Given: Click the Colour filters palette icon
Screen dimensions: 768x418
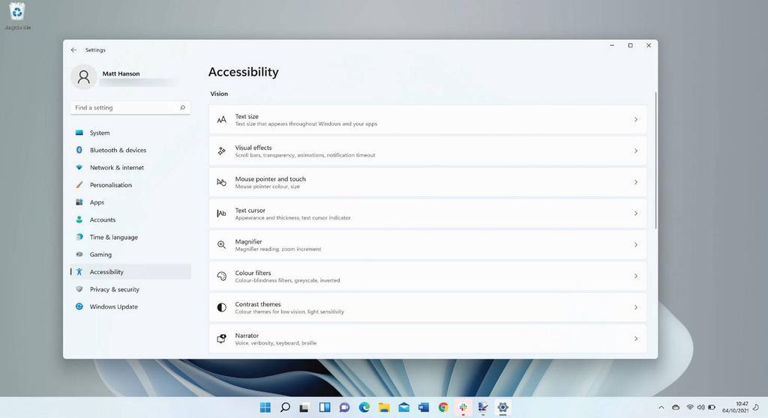Looking at the screenshot, I should coord(222,276).
